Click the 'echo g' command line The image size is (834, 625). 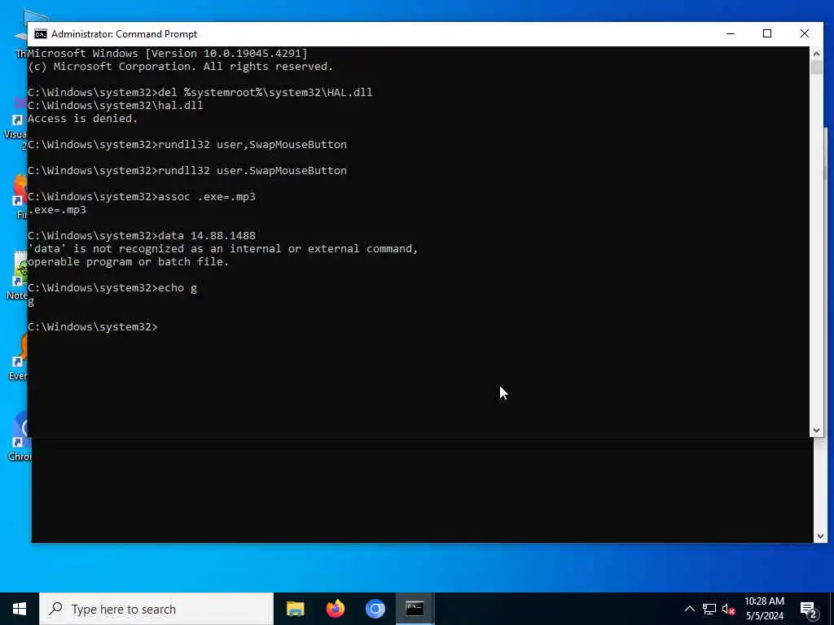[112, 287]
